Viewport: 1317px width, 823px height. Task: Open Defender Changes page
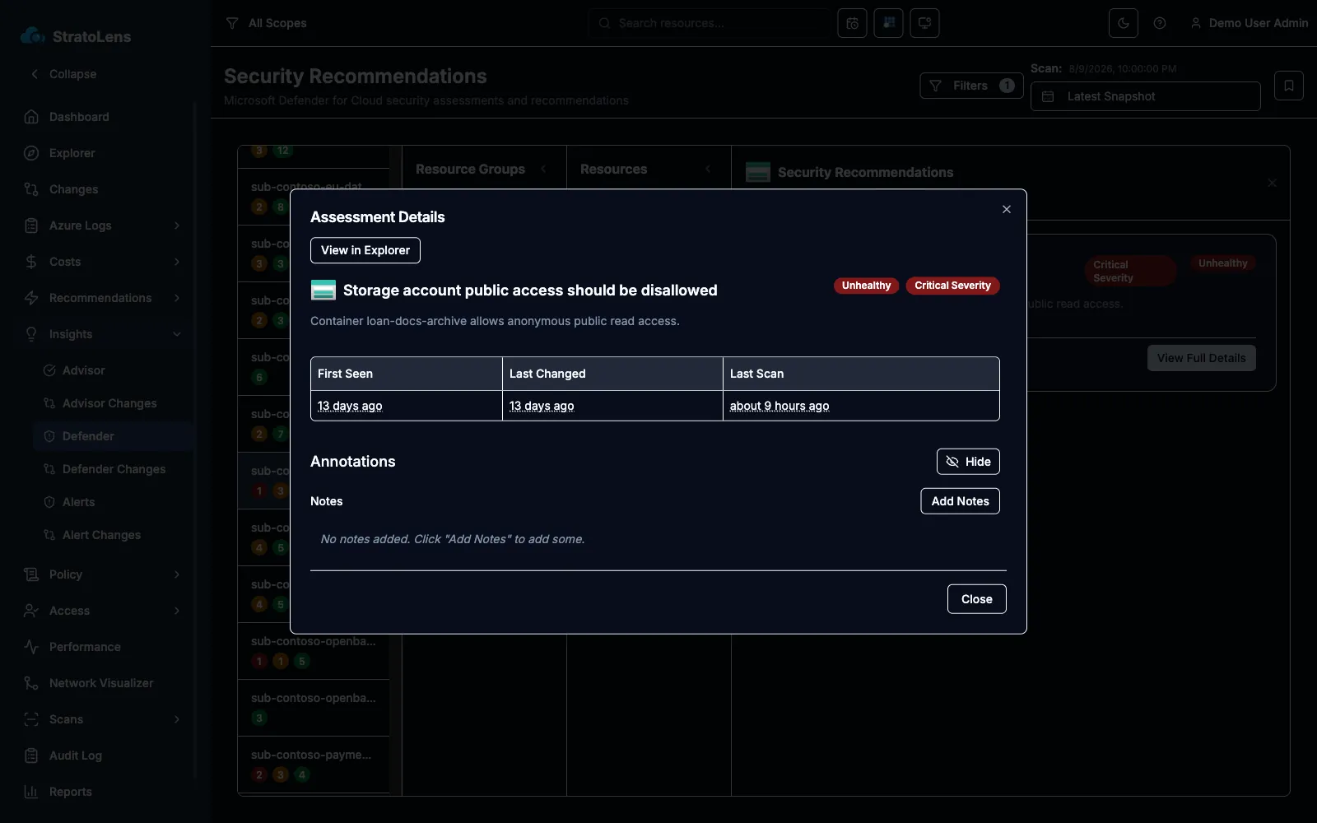[114, 469]
